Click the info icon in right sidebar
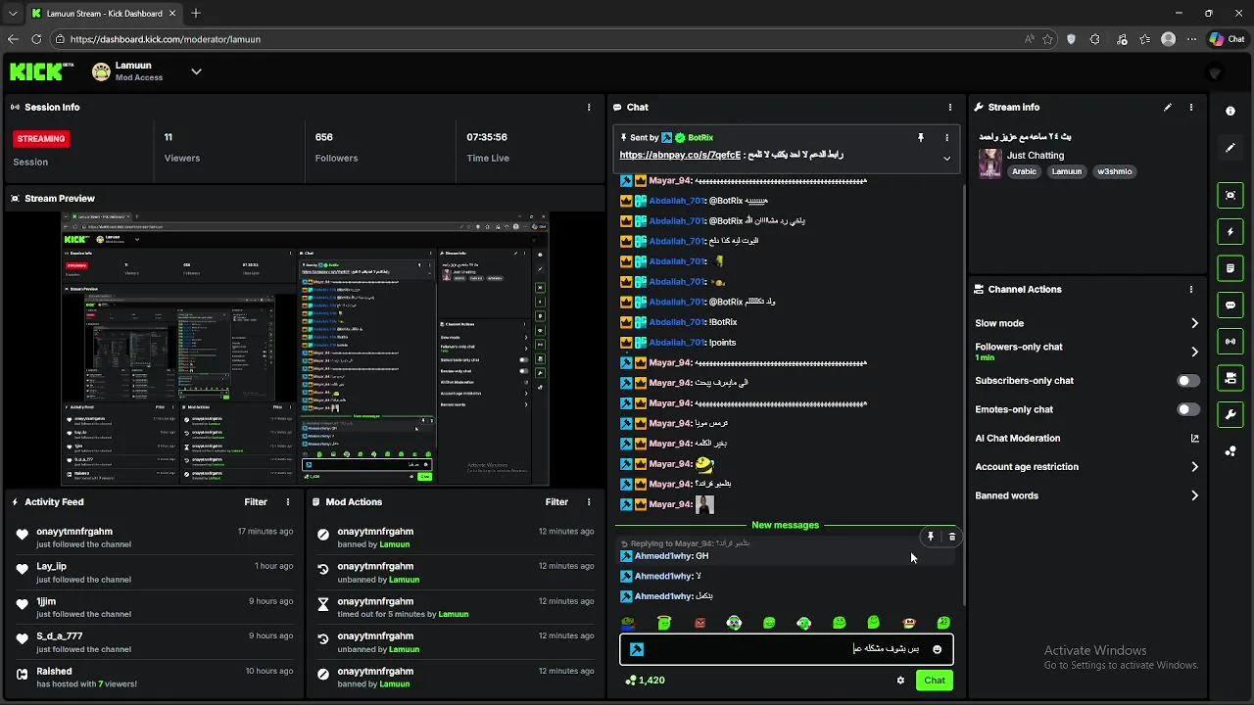This screenshot has width=1254, height=705. pyautogui.click(x=1230, y=112)
